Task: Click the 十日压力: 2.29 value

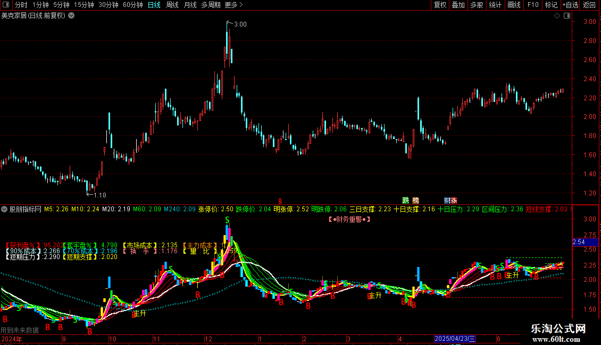Action: point(458,209)
